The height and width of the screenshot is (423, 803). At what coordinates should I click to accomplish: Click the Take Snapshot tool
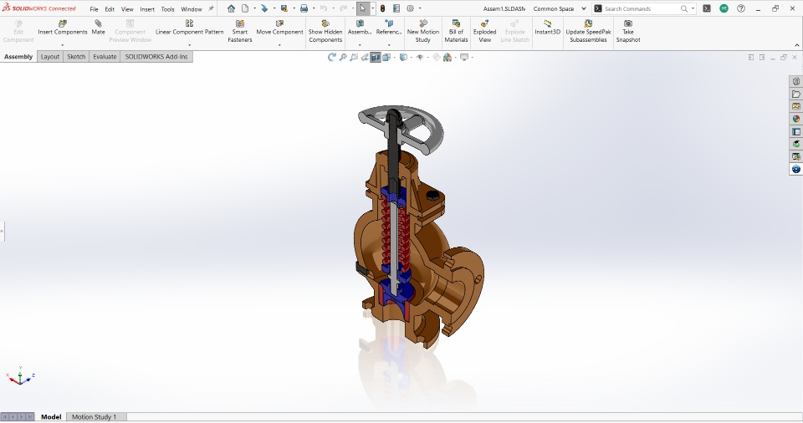pos(628,31)
